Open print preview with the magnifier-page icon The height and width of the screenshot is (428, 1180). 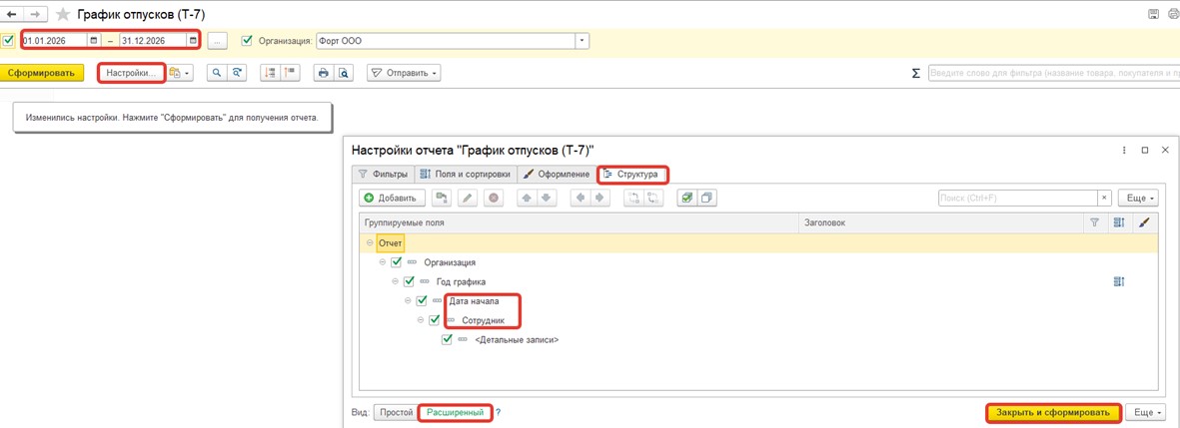[x=343, y=73]
